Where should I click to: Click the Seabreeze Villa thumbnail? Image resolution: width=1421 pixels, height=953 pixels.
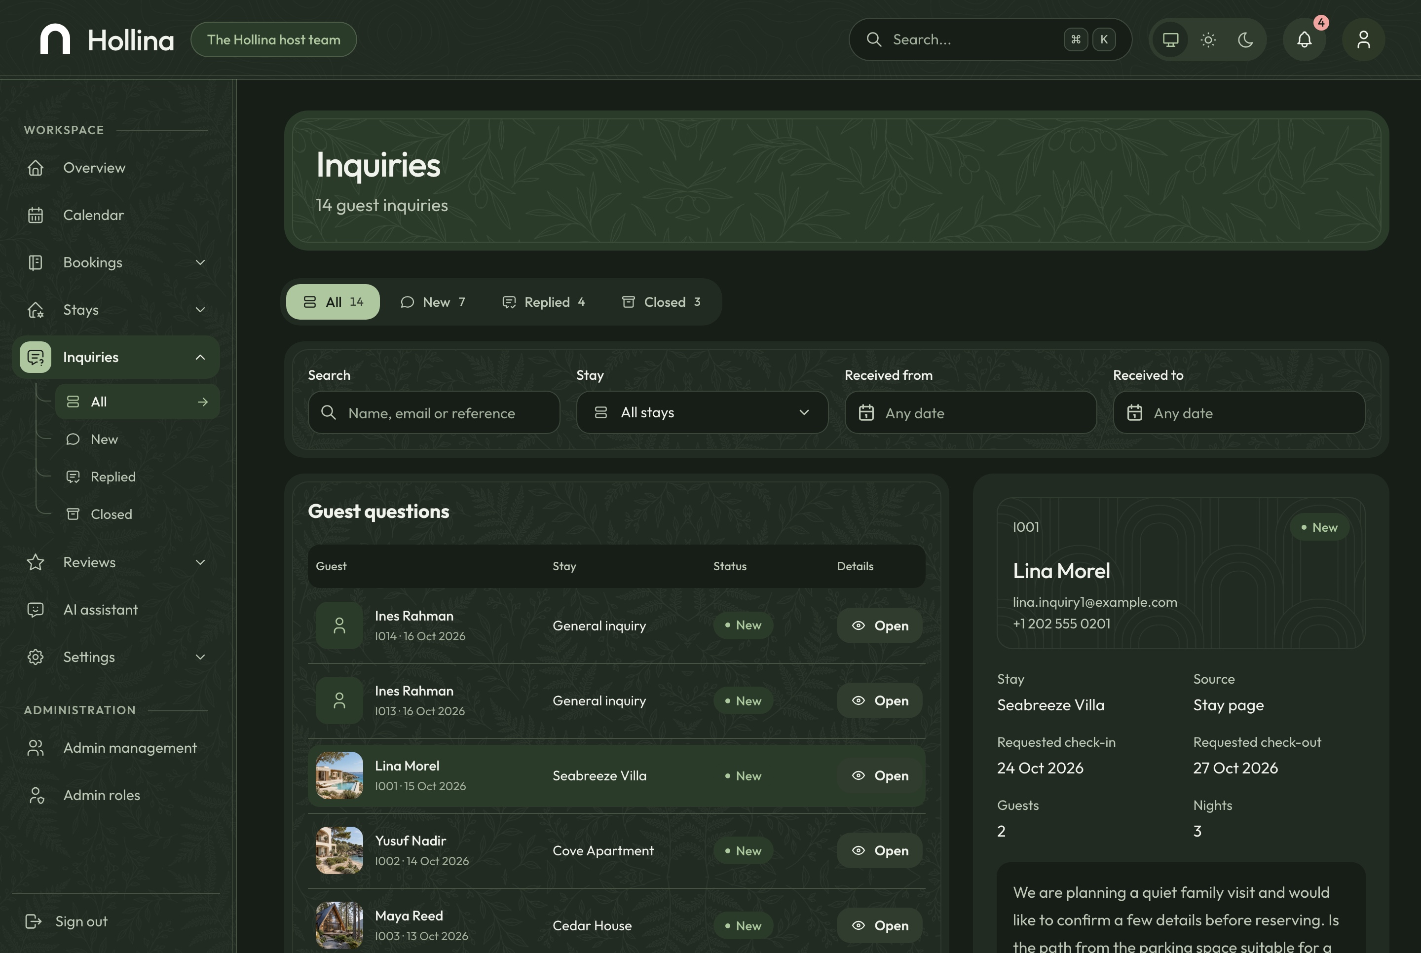(339, 775)
